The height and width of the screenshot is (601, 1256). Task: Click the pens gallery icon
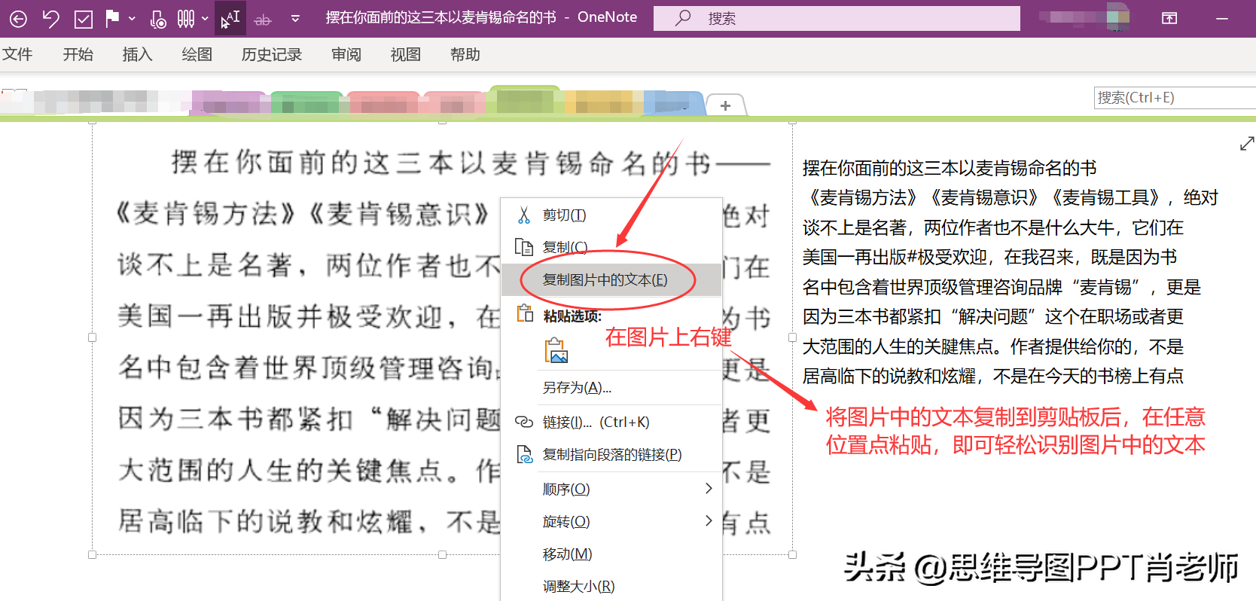[186, 19]
